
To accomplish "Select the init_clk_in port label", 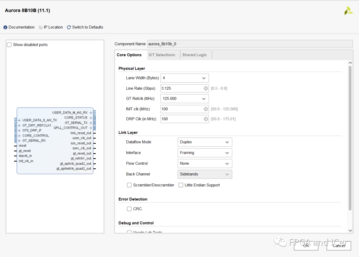I will click(x=26, y=161).
